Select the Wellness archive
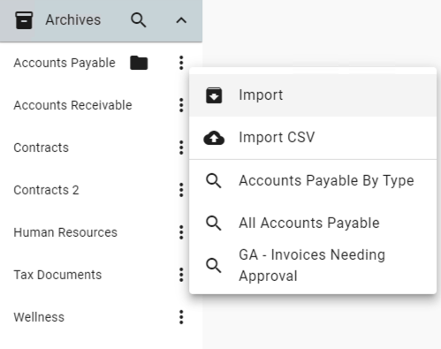Viewport: 441px width, 349px height. [39, 317]
